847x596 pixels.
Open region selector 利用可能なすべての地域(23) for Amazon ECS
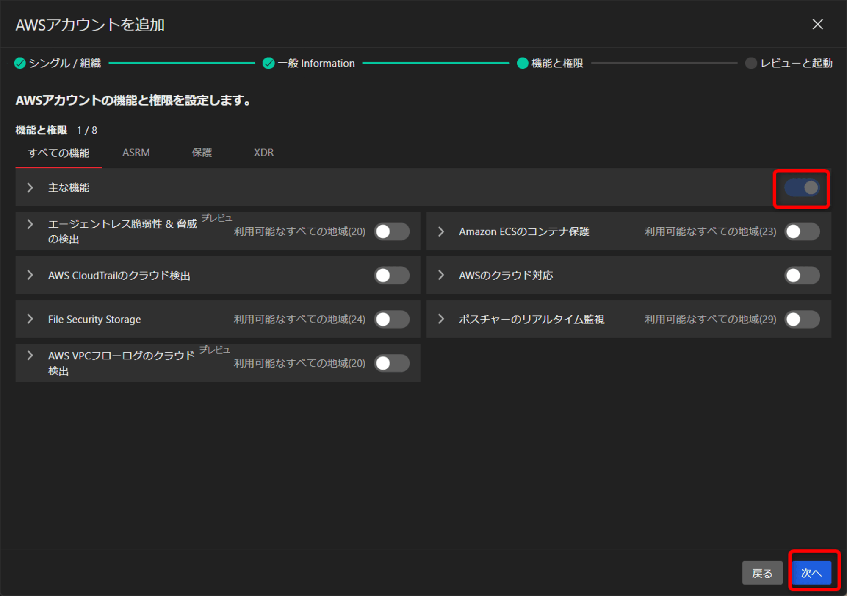click(x=710, y=231)
